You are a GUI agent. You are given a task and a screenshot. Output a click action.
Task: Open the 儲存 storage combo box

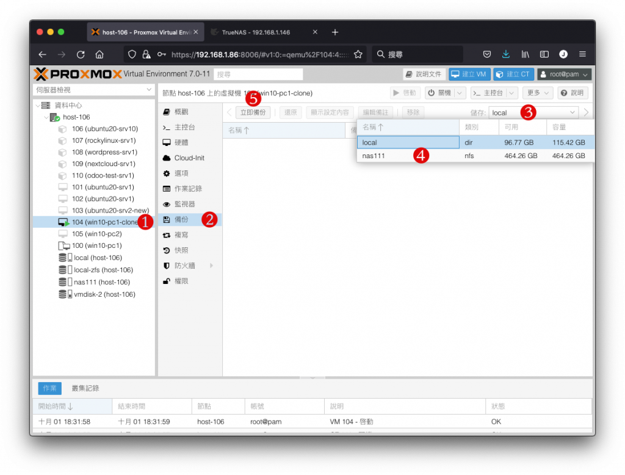(x=533, y=113)
